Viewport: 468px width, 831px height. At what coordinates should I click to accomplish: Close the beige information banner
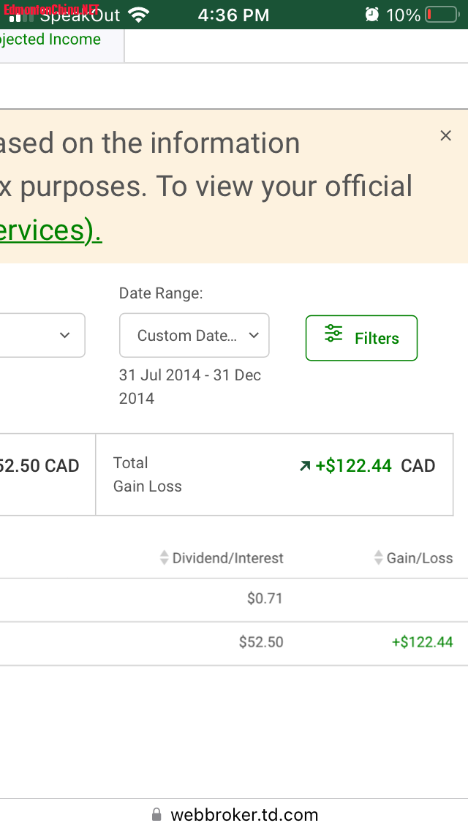tap(445, 135)
